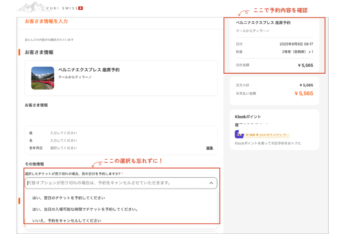
Task: Click the ベルニナエクスプレス 座席予約 summary title
Action: [x=263, y=23]
